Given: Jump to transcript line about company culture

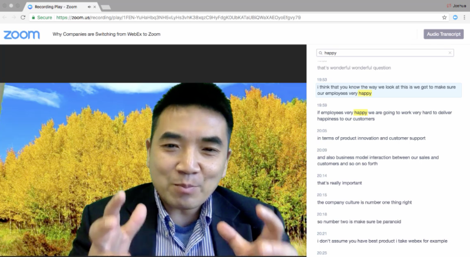Looking at the screenshot, I should point(365,202).
